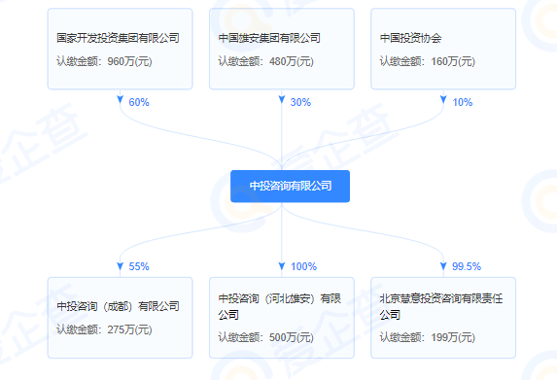Image resolution: width=557 pixels, height=380 pixels.
Task: Click subscribed amount 160万(元)
Action: click(x=453, y=61)
